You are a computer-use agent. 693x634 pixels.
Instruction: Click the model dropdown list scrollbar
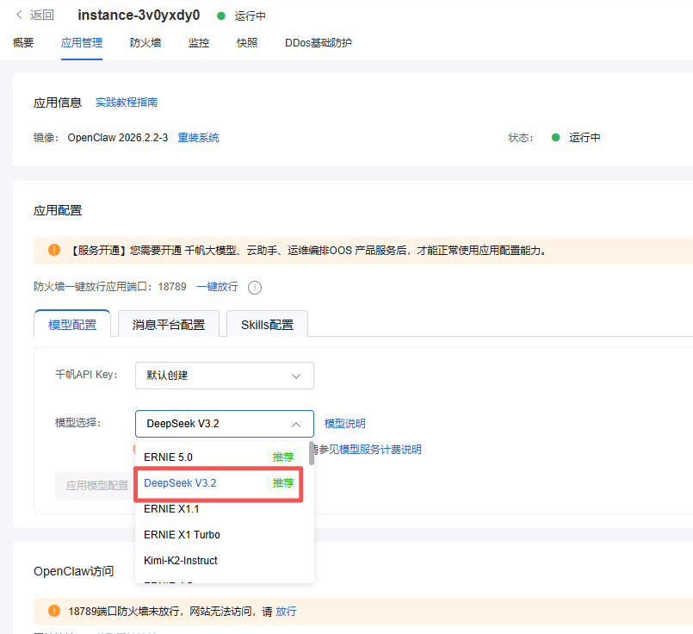click(312, 454)
